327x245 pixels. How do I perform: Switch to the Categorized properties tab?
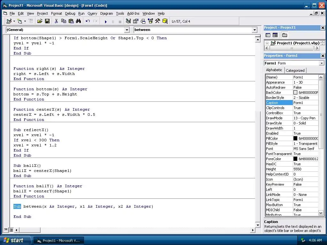click(x=295, y=71)
